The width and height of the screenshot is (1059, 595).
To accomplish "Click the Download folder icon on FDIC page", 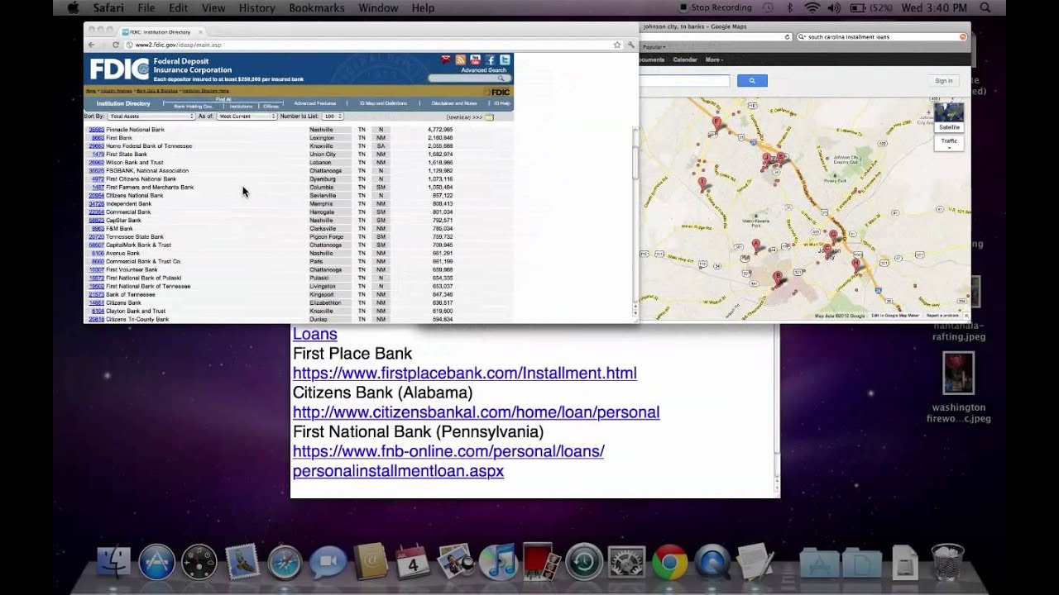I will pyautogui.click(x=489, y=117).
